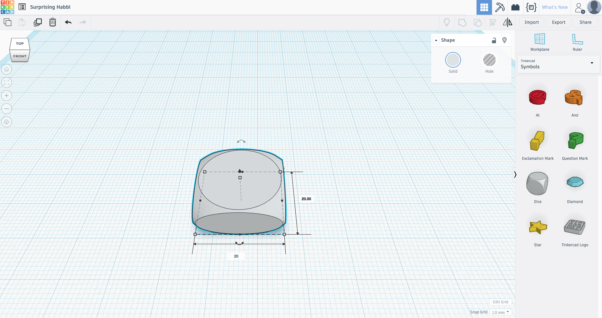The width and height of the screenshot is (602, 318).
Task: Click the Share button
Action: point(585,22)
